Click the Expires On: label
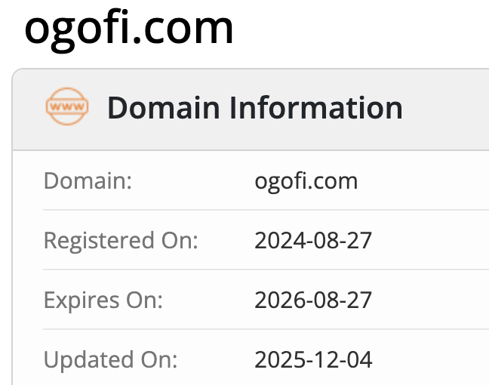Image resolution: width=489 pixels, height=385 pixels. (103, 300)
